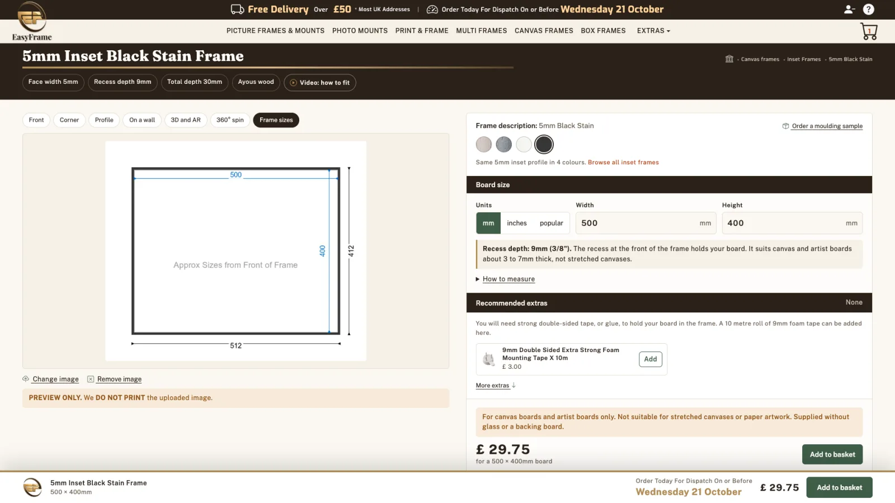Click the Remove image cross icon
The image size is (895, 503).
pyautogui.click(x=91, y=379)
